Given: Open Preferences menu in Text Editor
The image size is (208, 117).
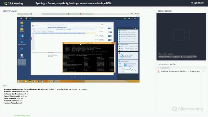Looking at the screenshot, I should coord(50,31).
